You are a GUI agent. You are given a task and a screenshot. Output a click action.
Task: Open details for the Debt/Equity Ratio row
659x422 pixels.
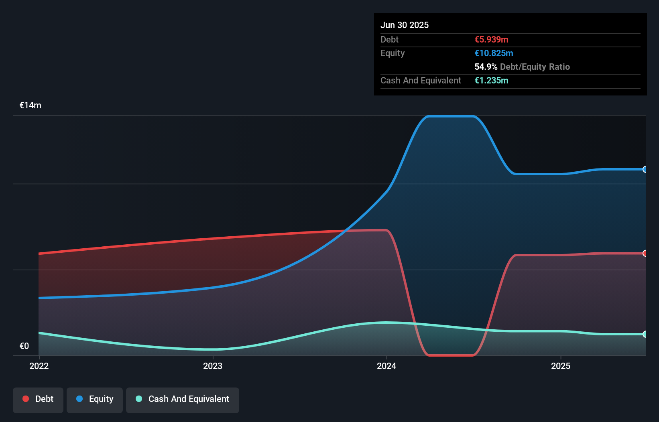pyautogui.click(x=522, y=67)
